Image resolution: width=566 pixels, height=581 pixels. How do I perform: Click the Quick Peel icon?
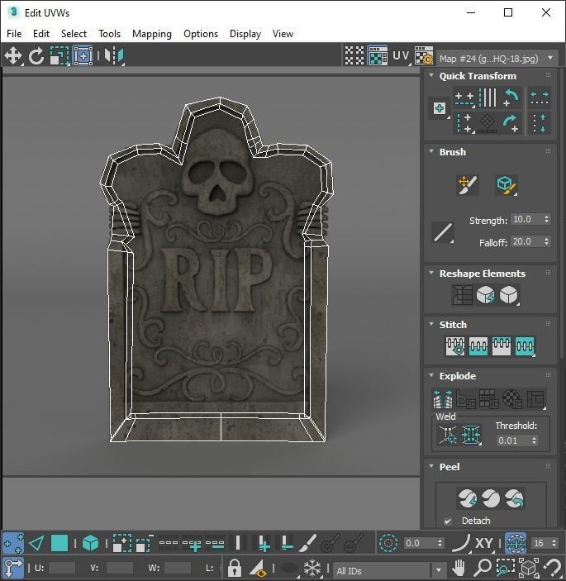point(468,498)
